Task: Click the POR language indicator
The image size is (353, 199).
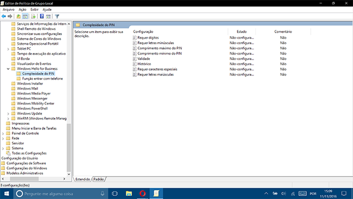Action: coord(313,194)
